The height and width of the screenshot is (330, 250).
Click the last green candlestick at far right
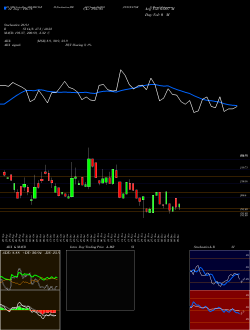coord(179,205)
